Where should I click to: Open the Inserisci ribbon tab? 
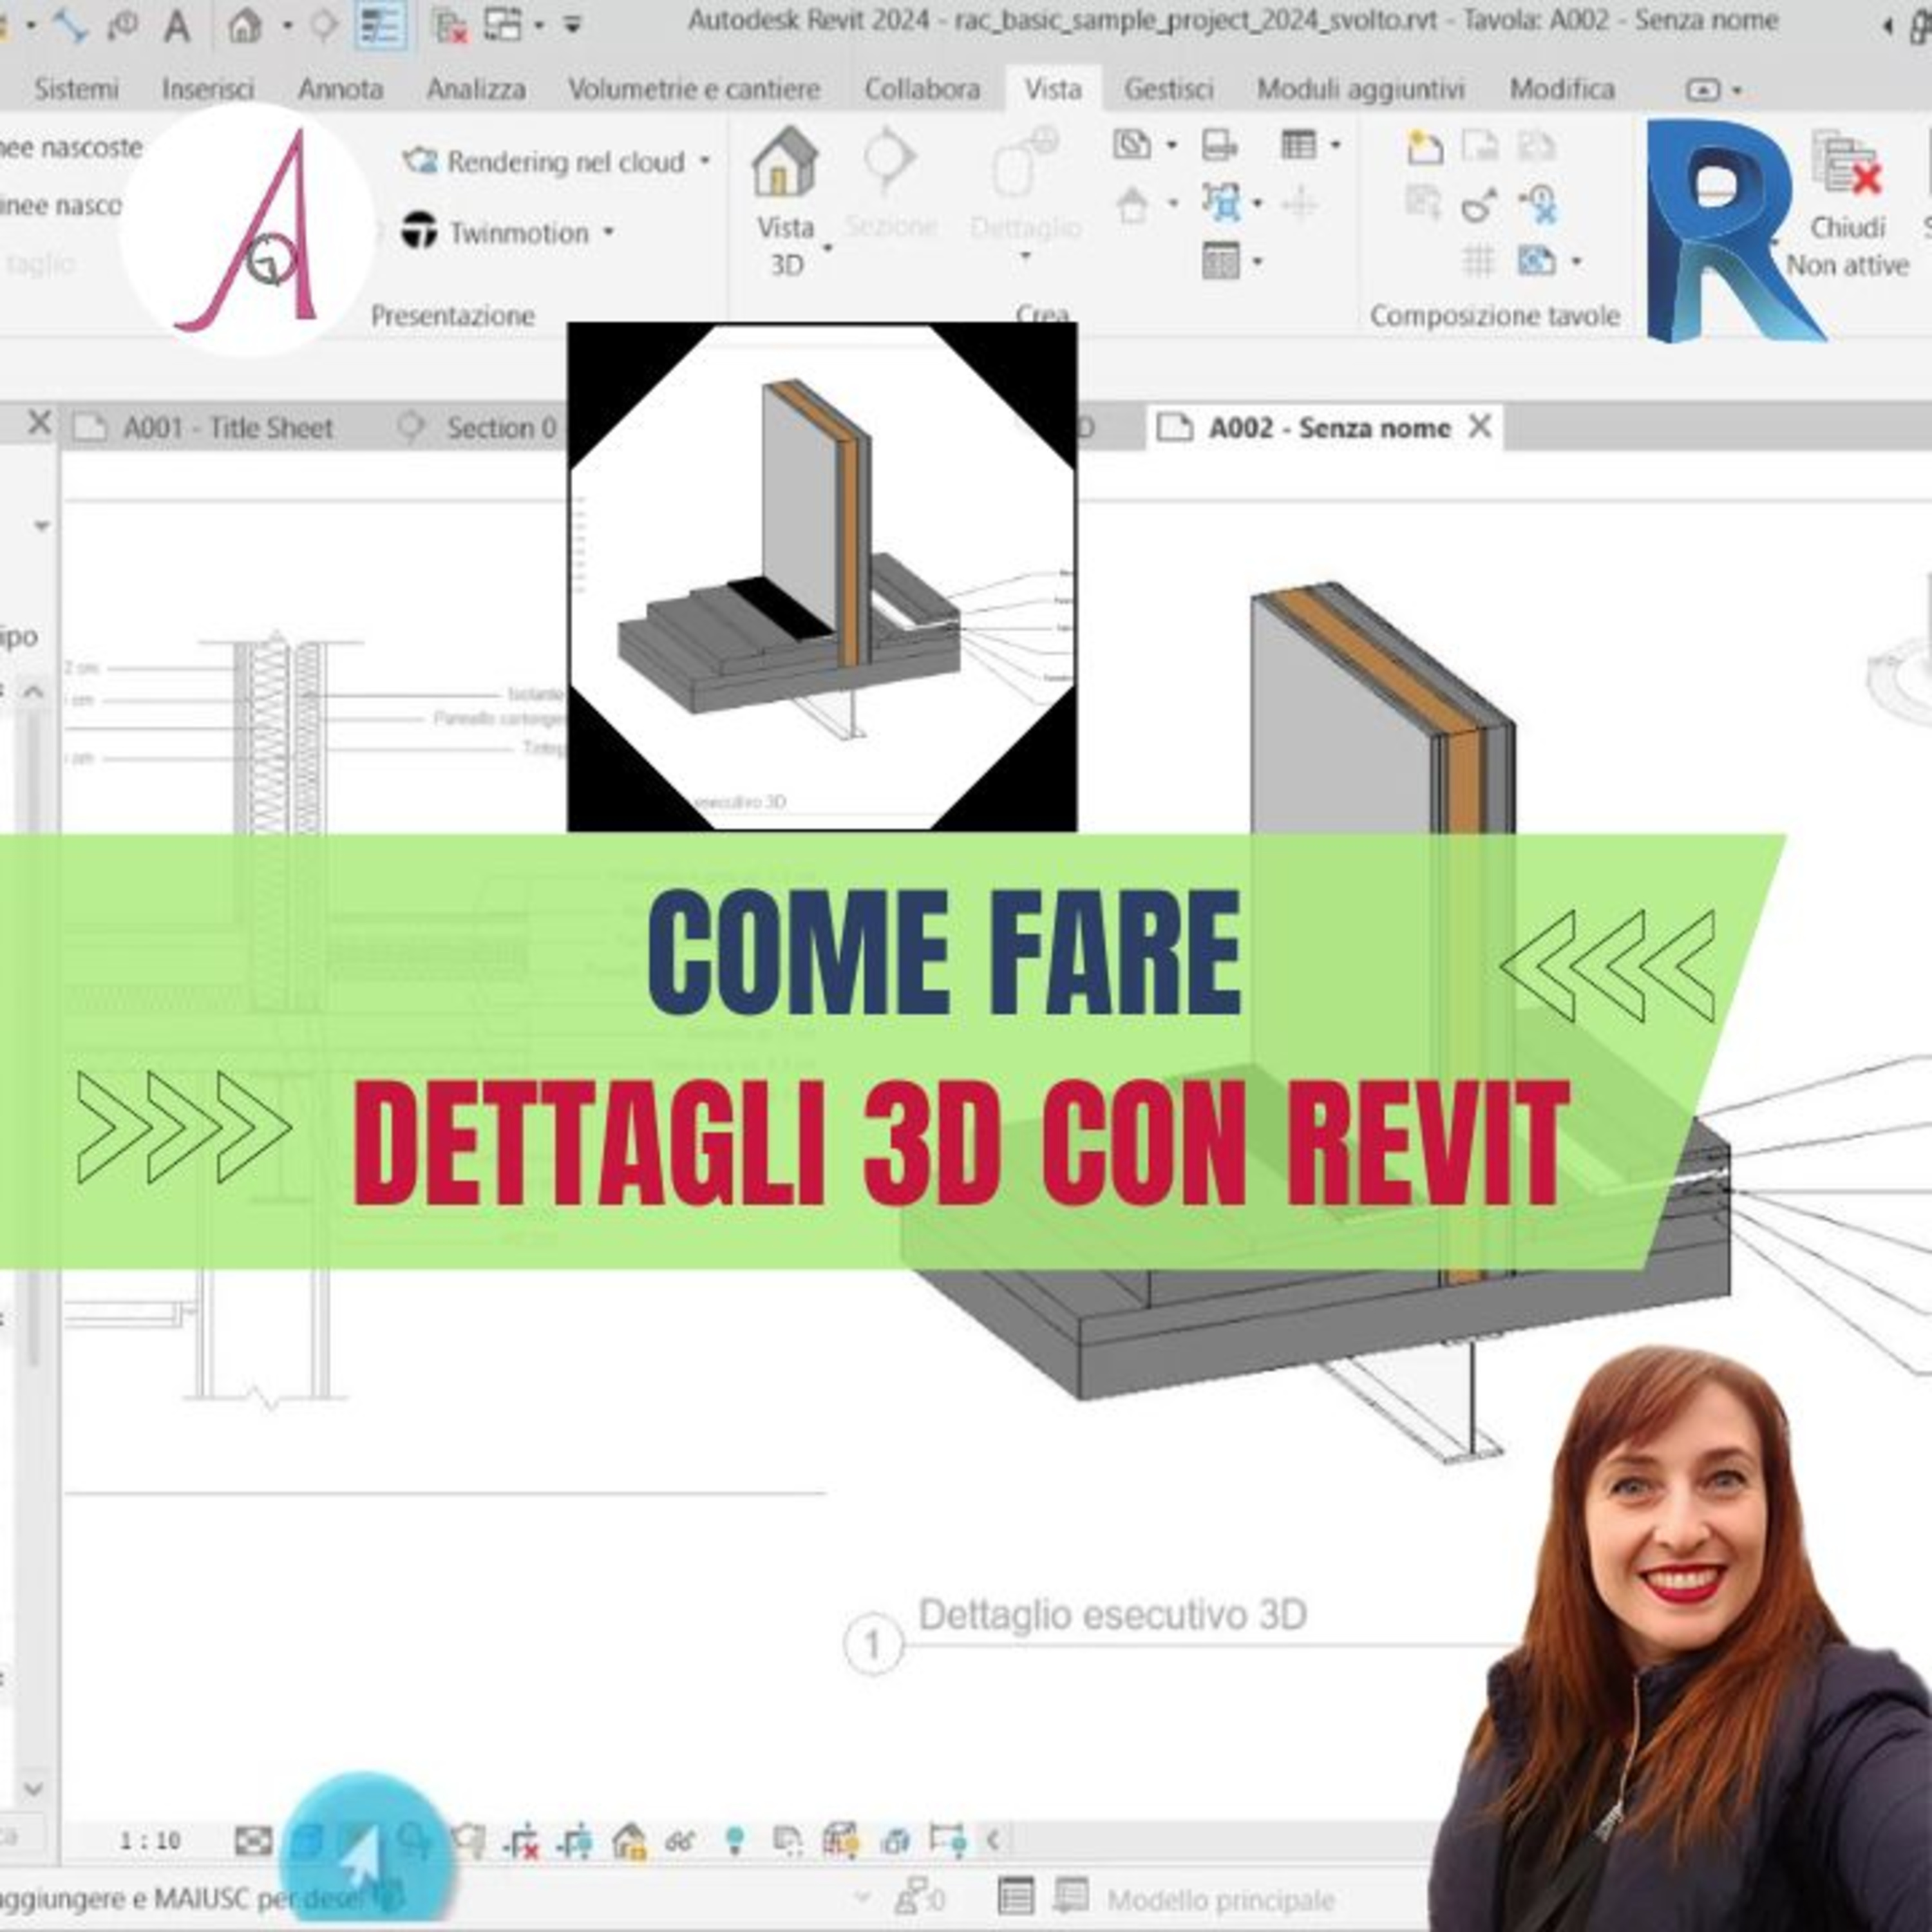point(208,89)
